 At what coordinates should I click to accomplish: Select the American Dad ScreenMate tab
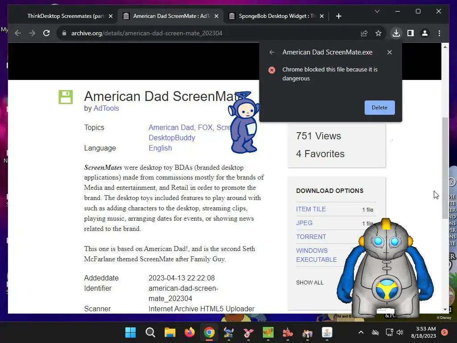(x=170, y=16)
